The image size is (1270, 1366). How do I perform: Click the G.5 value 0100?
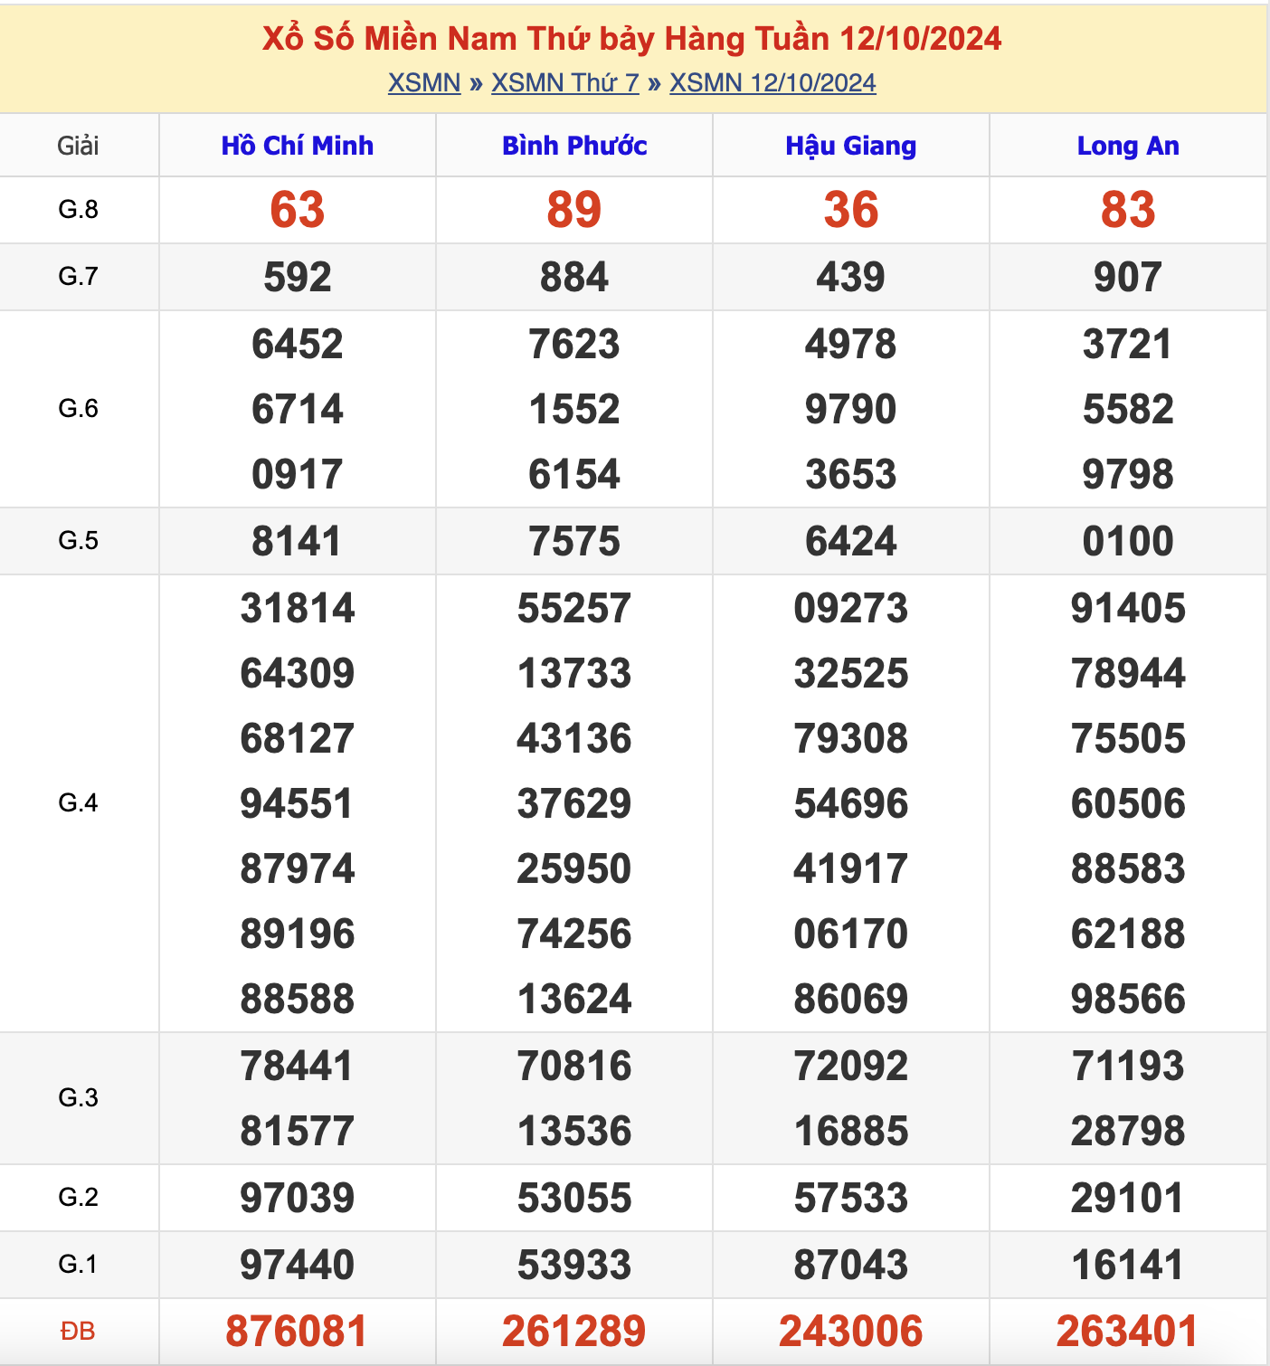pos(1128,541)
